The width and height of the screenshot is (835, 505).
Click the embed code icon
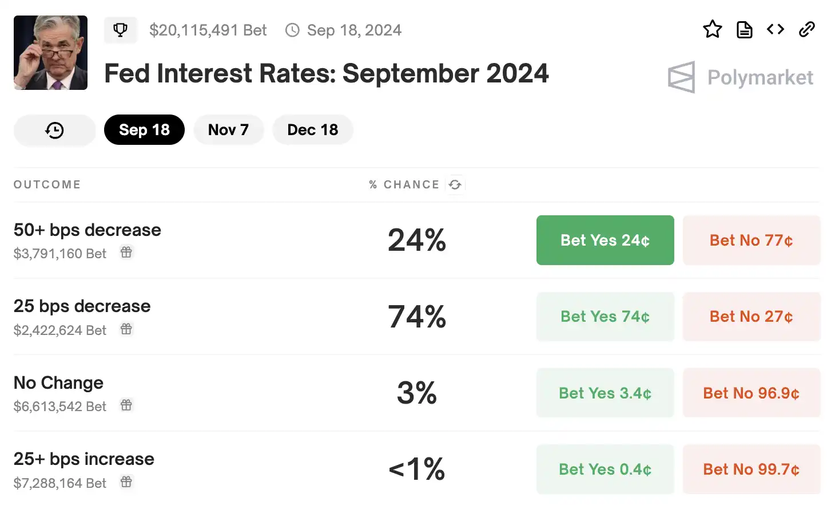coord(776,29)
